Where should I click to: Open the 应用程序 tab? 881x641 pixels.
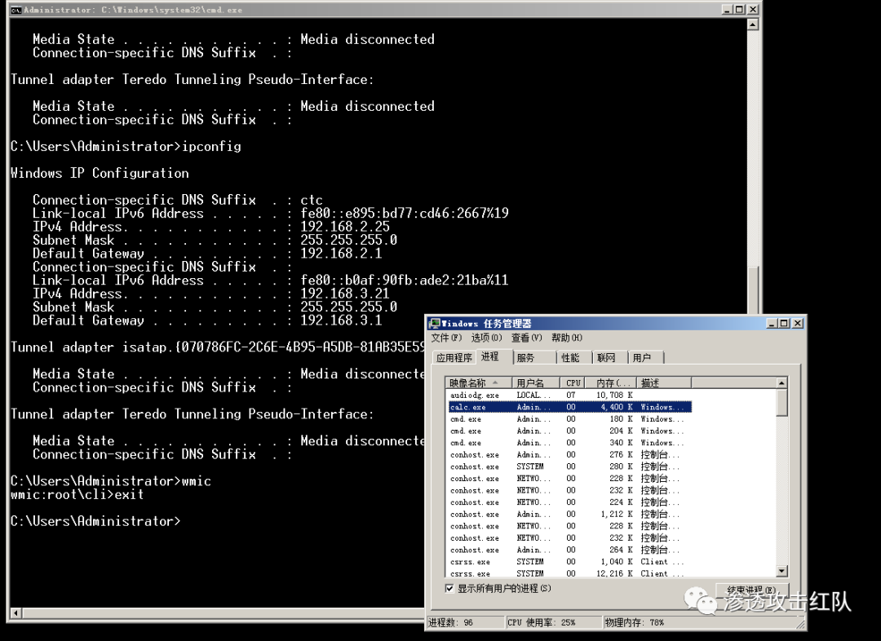pyautogui.click(x=454, y=357)
